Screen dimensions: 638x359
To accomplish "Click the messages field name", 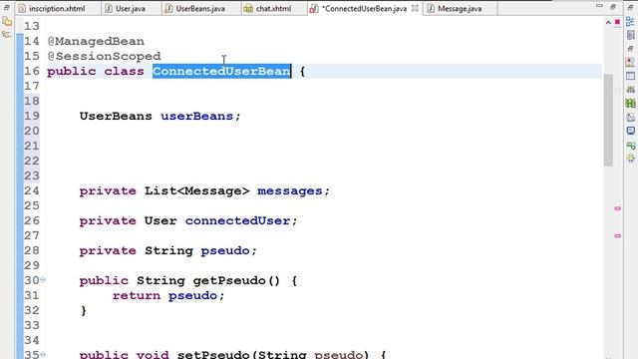I will point(290,190).
